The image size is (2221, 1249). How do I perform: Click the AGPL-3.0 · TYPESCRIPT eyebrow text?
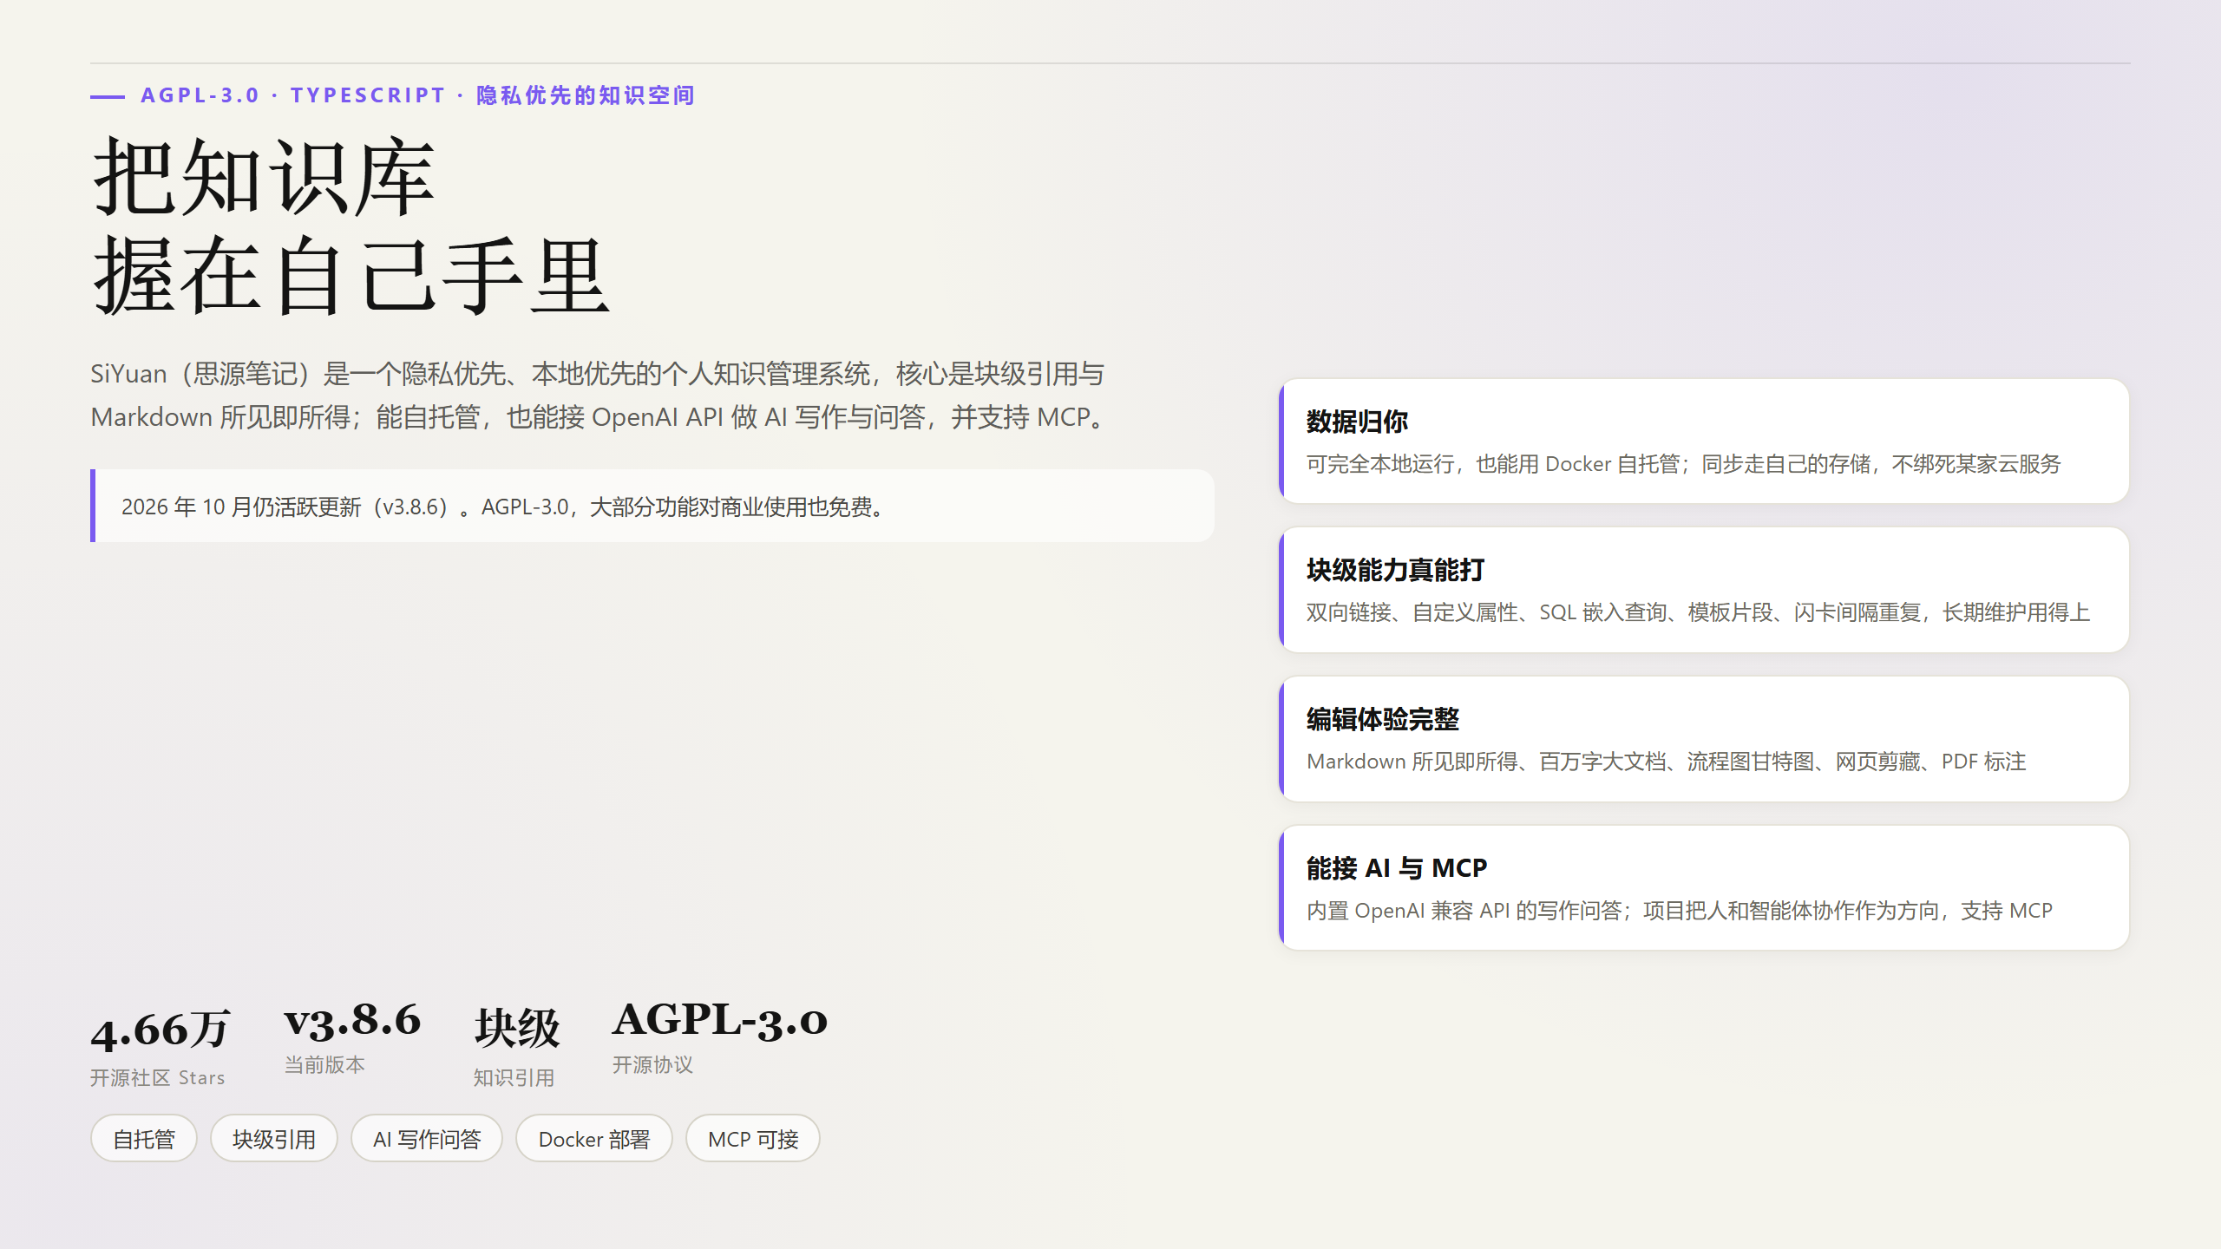point(418,95)
